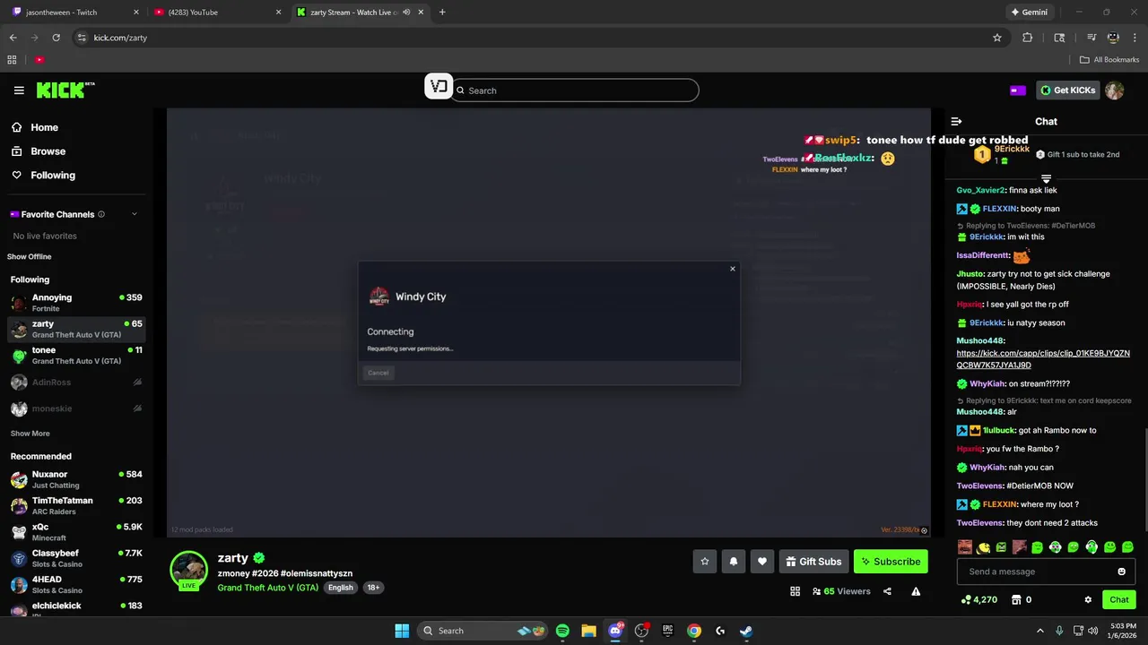1148x645 pixels.
Task: Select the bee emote in chat quick bar
Action: (x=984, y=546)
